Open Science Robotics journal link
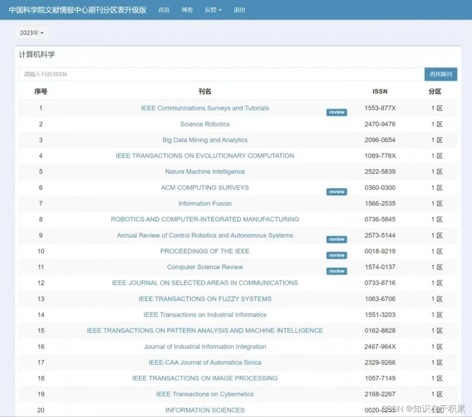Screen dimensions: 472x417 click(x=205, y=124)
